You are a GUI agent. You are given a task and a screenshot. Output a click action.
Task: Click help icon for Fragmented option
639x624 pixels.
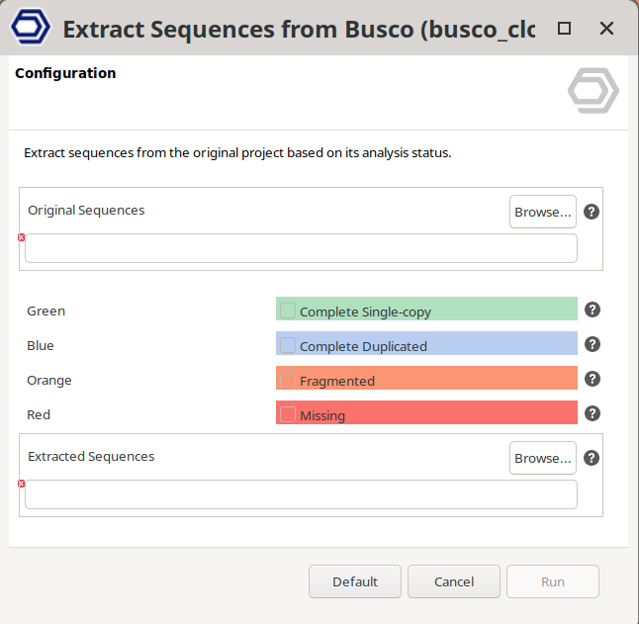tap(593, 379)
